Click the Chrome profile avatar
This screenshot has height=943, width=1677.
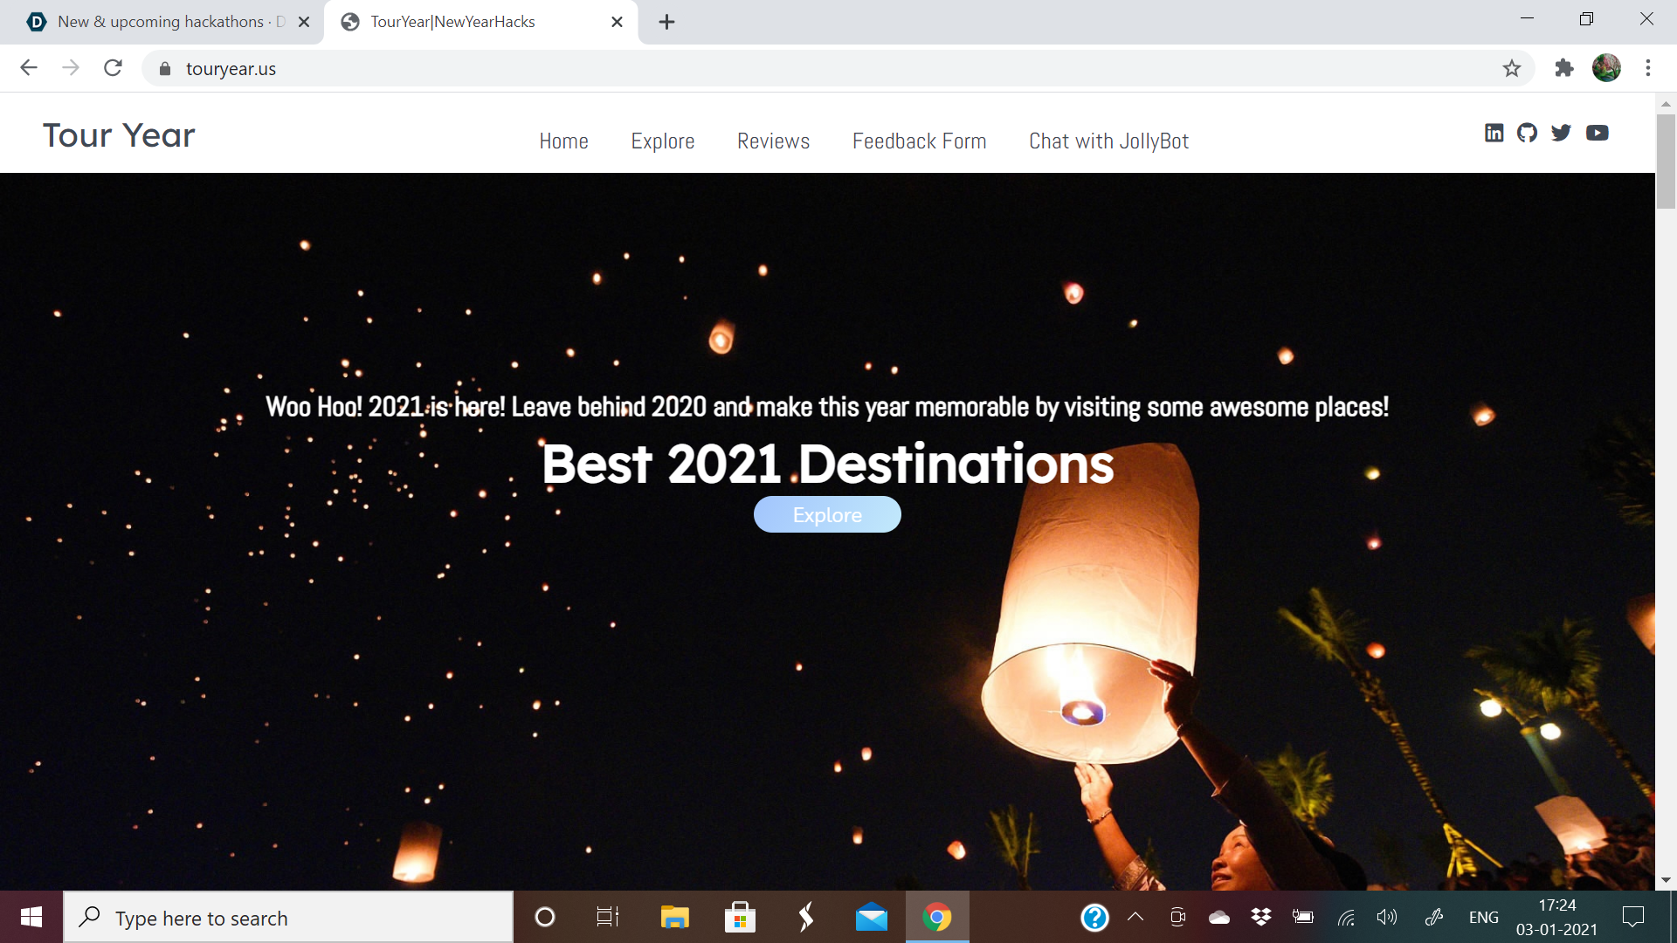pyautogui.click(x=1606, y=68)
